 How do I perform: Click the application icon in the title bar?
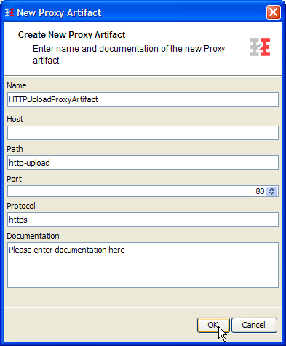click(x=9, y=12)
